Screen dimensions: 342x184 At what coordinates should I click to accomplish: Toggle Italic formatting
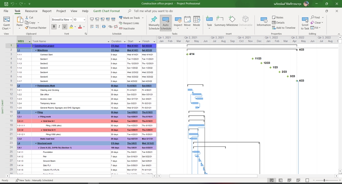point(59,27)
